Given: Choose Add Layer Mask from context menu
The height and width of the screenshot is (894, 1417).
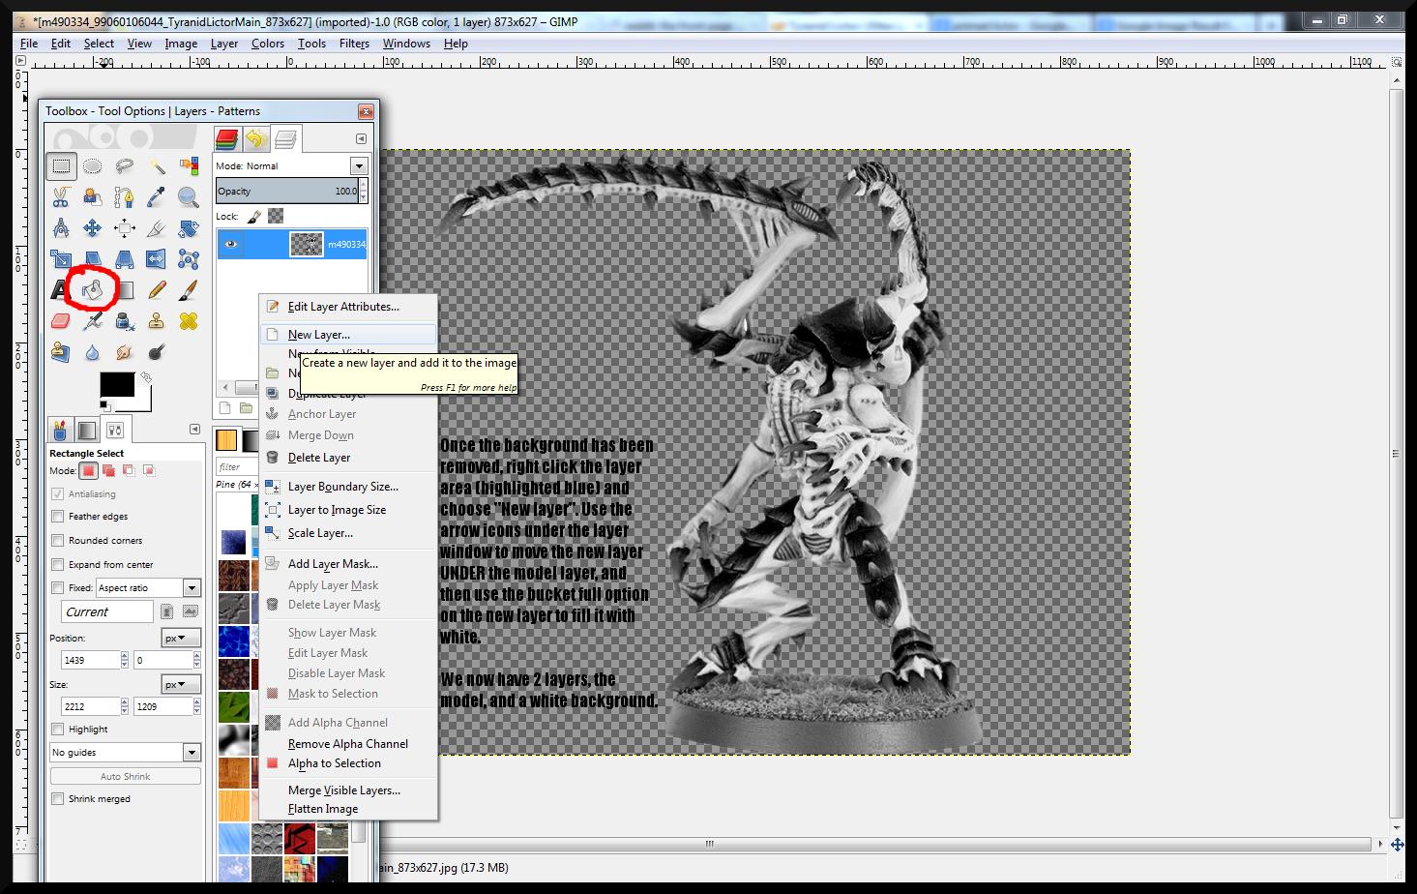Looking at the screenshot, I should pyautogui.click(x=348, y=564).
